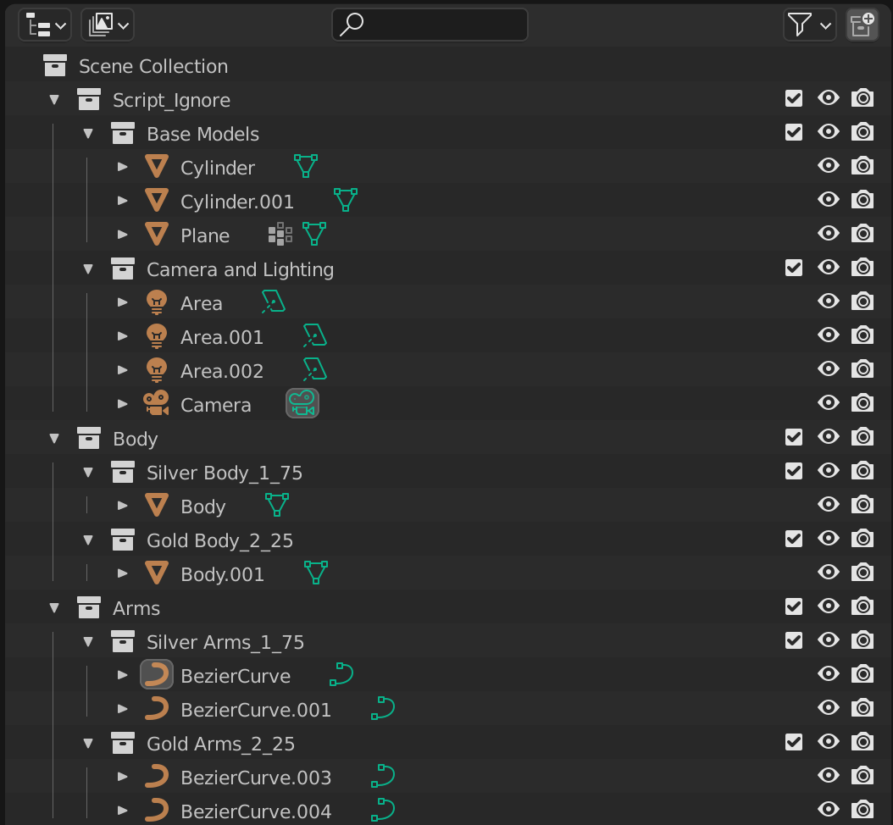This screenshot has height=825, width=893.
Task: Open the Filter options dropdown
Action: click(x=809, y=25)
